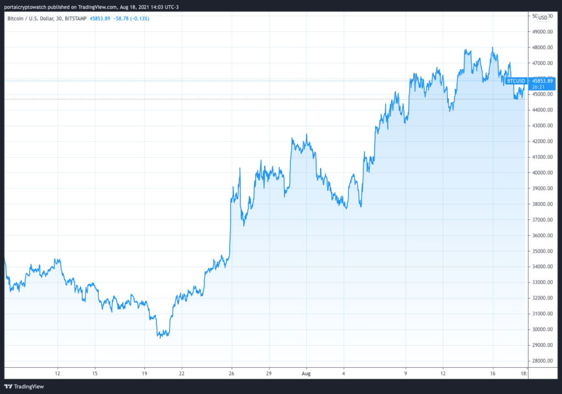Open the USD currency selector
This screenshot has height=394, width=562.
(x=543, y=17)
